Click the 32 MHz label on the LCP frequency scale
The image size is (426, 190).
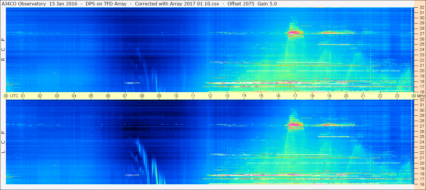click(x=422, y=100)
